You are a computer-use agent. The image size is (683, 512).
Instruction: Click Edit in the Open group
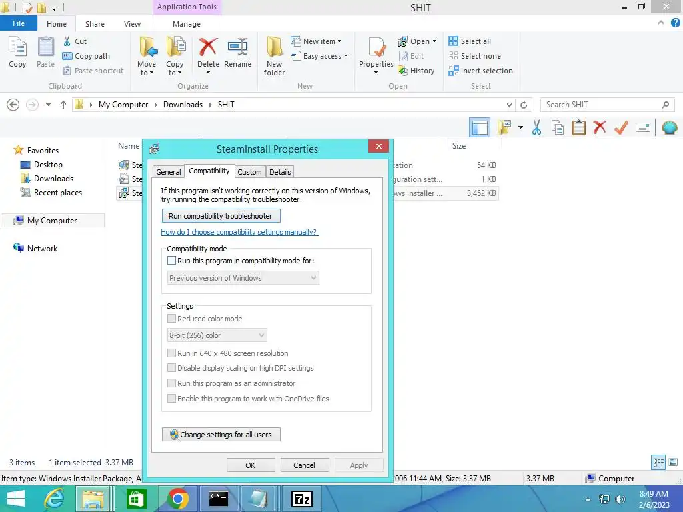tap(411, 56)
